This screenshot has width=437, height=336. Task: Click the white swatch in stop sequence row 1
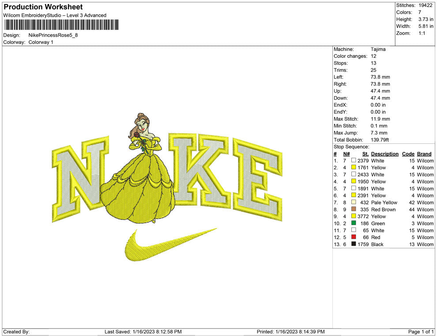354,161
